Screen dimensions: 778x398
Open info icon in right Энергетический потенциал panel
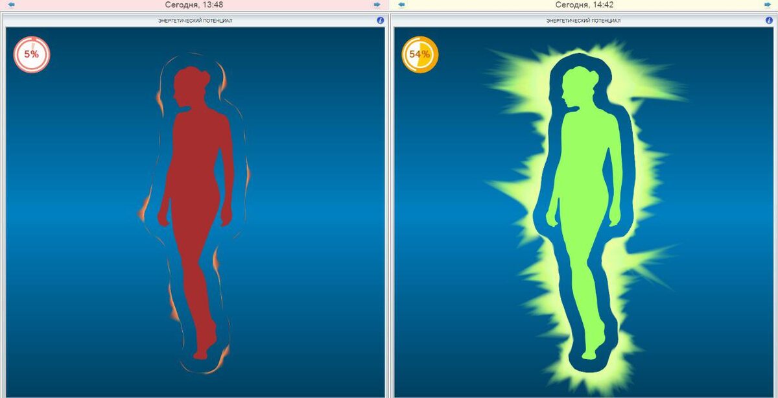point(769,20)
